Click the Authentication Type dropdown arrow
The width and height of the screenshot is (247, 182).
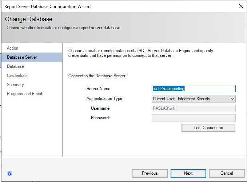click(x=232, y=98)
